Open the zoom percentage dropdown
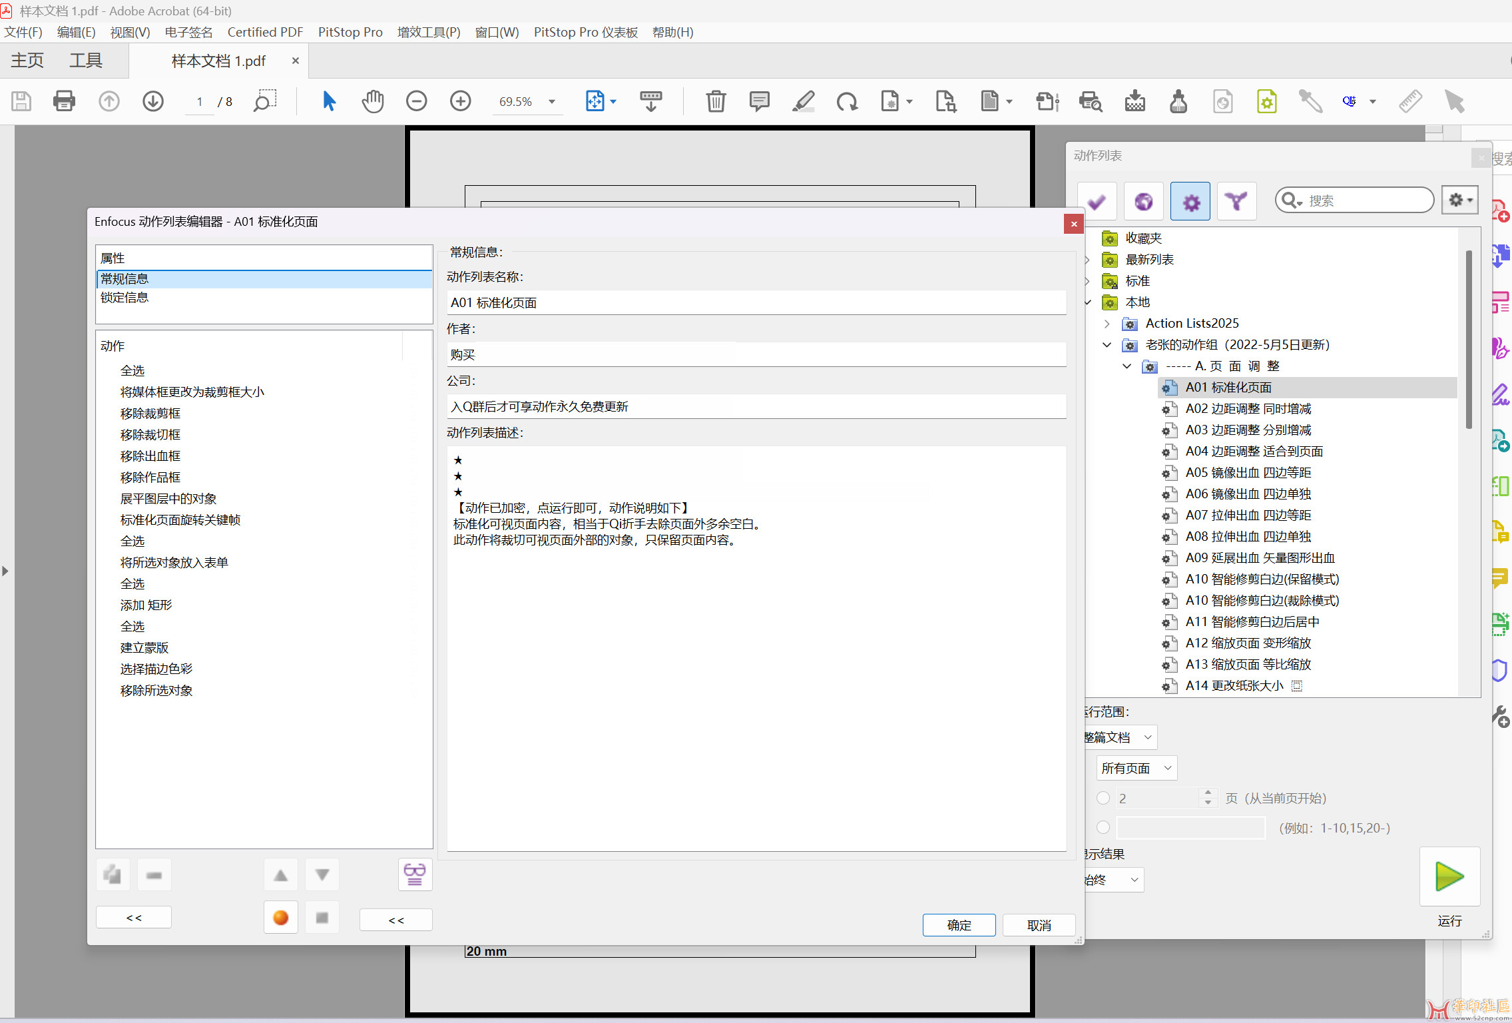1512x1023 pixels. coord(552,102)
